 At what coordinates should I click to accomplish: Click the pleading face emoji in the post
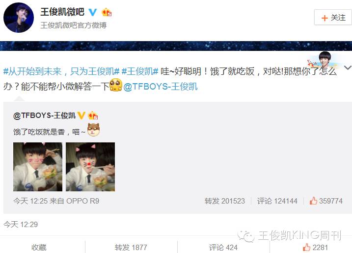point(116,85)
